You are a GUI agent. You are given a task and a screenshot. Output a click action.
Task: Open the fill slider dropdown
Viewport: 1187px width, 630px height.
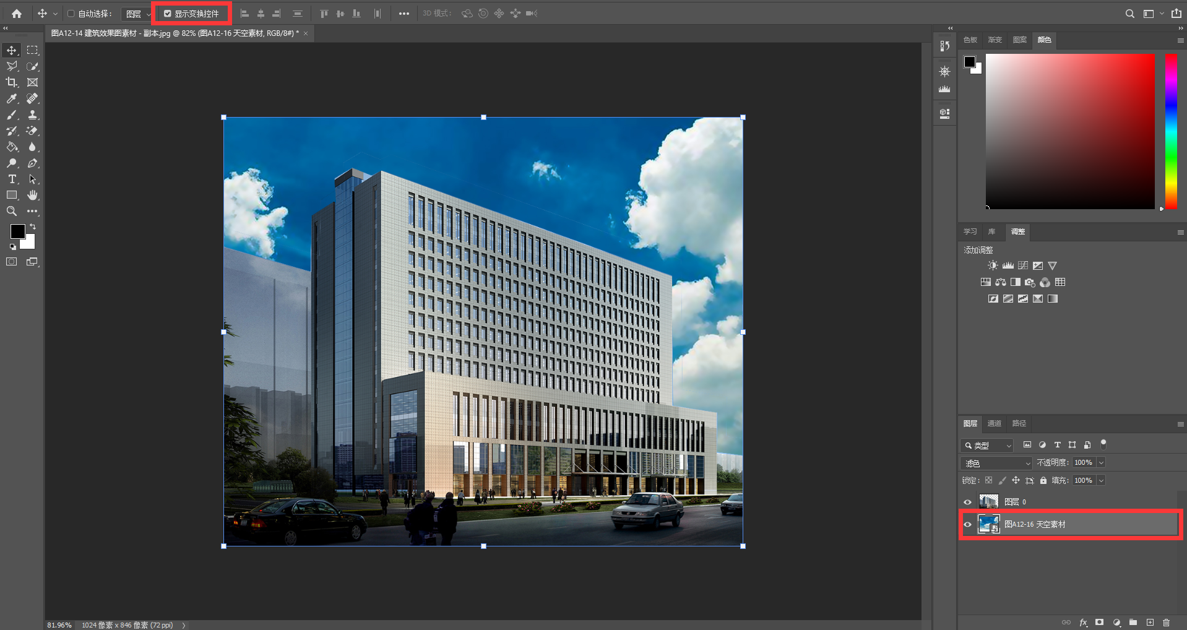click(1101, 481)
